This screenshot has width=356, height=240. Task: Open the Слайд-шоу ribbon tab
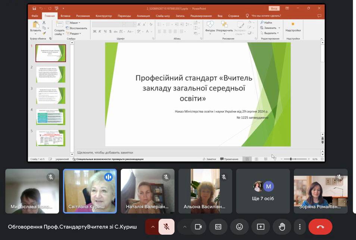[163, 16]
